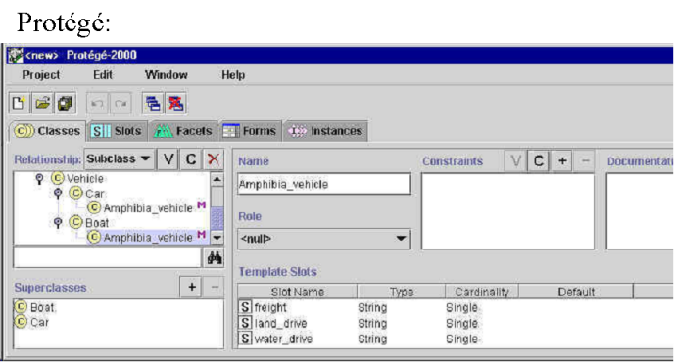
Task: Select the Car class in tree
Action: 95,194
